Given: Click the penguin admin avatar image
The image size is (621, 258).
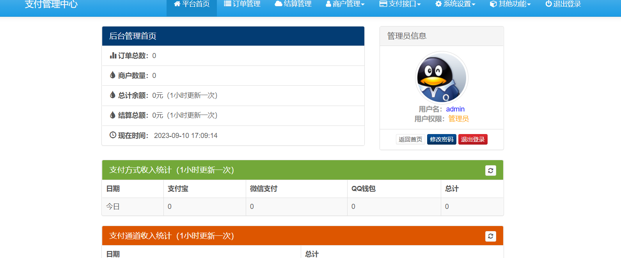Looking at the screenshot, I should (442, 78).
